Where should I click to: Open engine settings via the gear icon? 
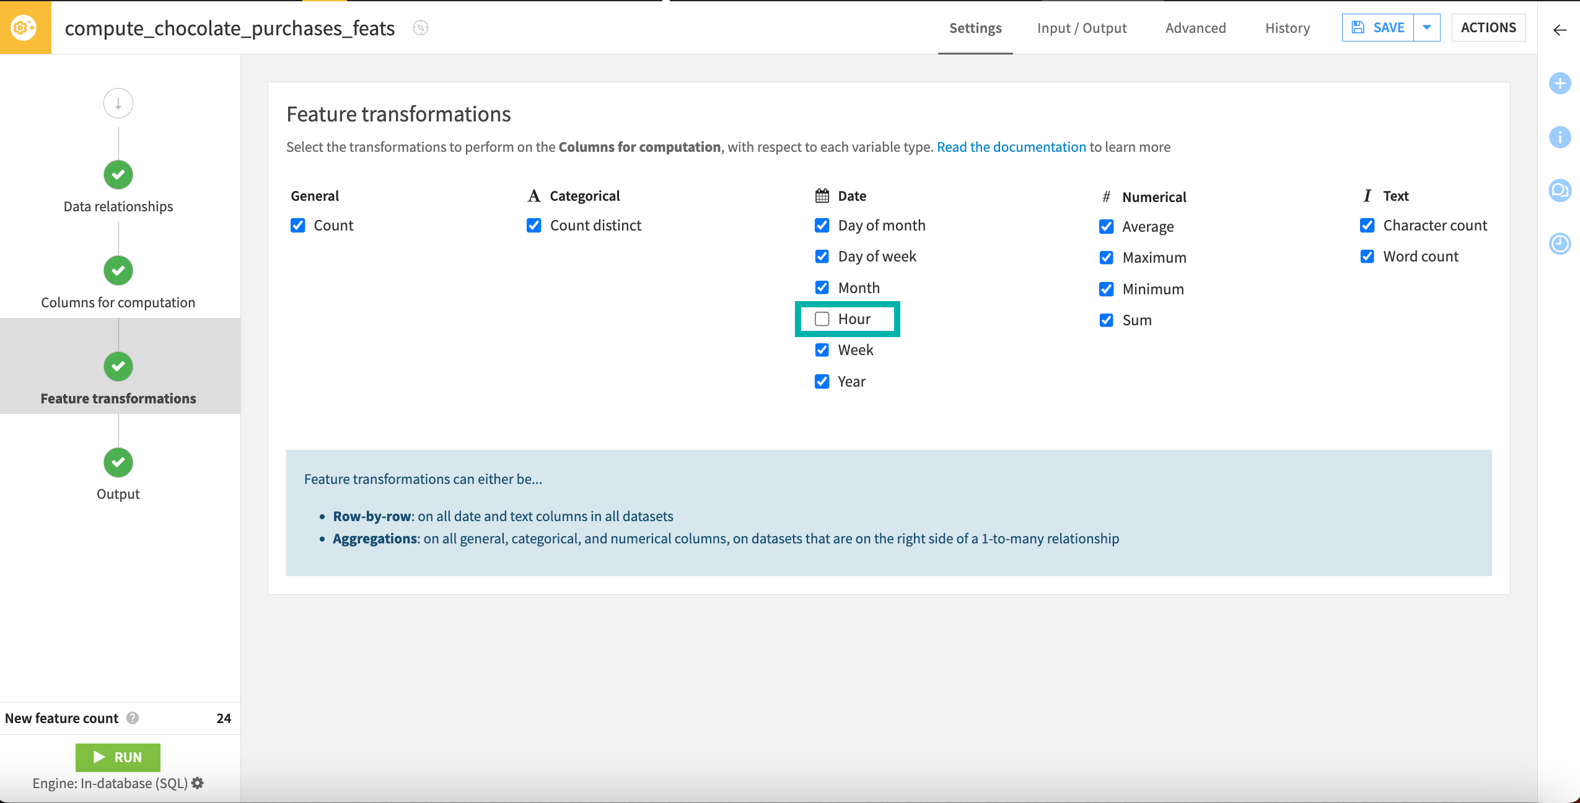click(198, 783)
